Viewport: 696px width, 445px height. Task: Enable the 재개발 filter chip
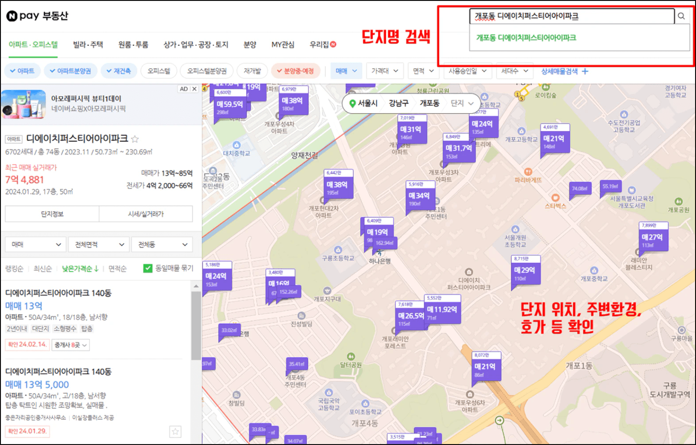(252, 71)
